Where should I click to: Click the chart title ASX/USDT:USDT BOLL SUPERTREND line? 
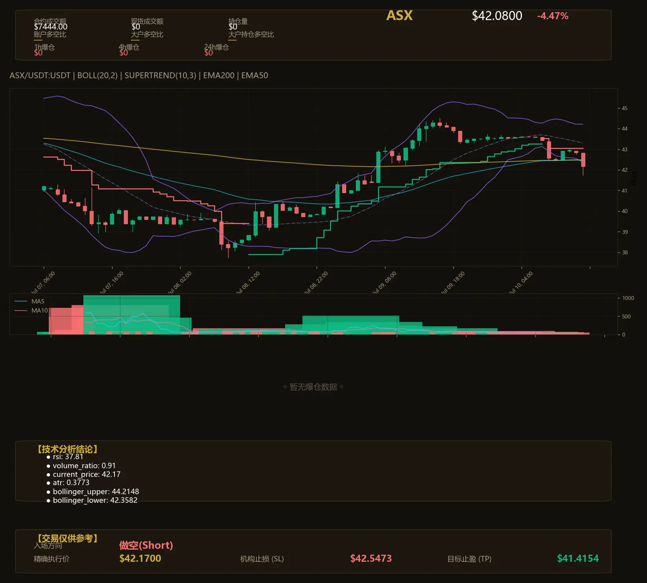coord(139,75)
